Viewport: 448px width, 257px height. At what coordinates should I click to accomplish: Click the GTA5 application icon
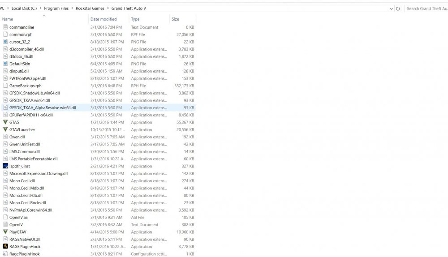pyautogui.click(x=5, y=122)
